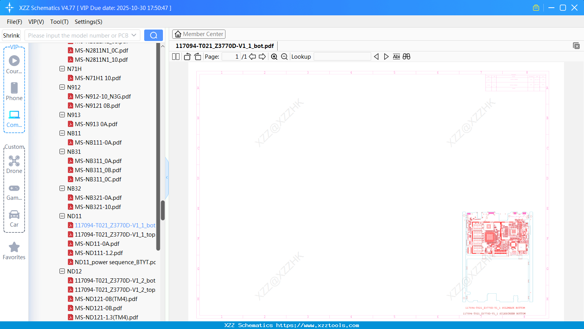Screen dimensions: 584x329
Task: Open the VIP menu
Action: point(36,22)
